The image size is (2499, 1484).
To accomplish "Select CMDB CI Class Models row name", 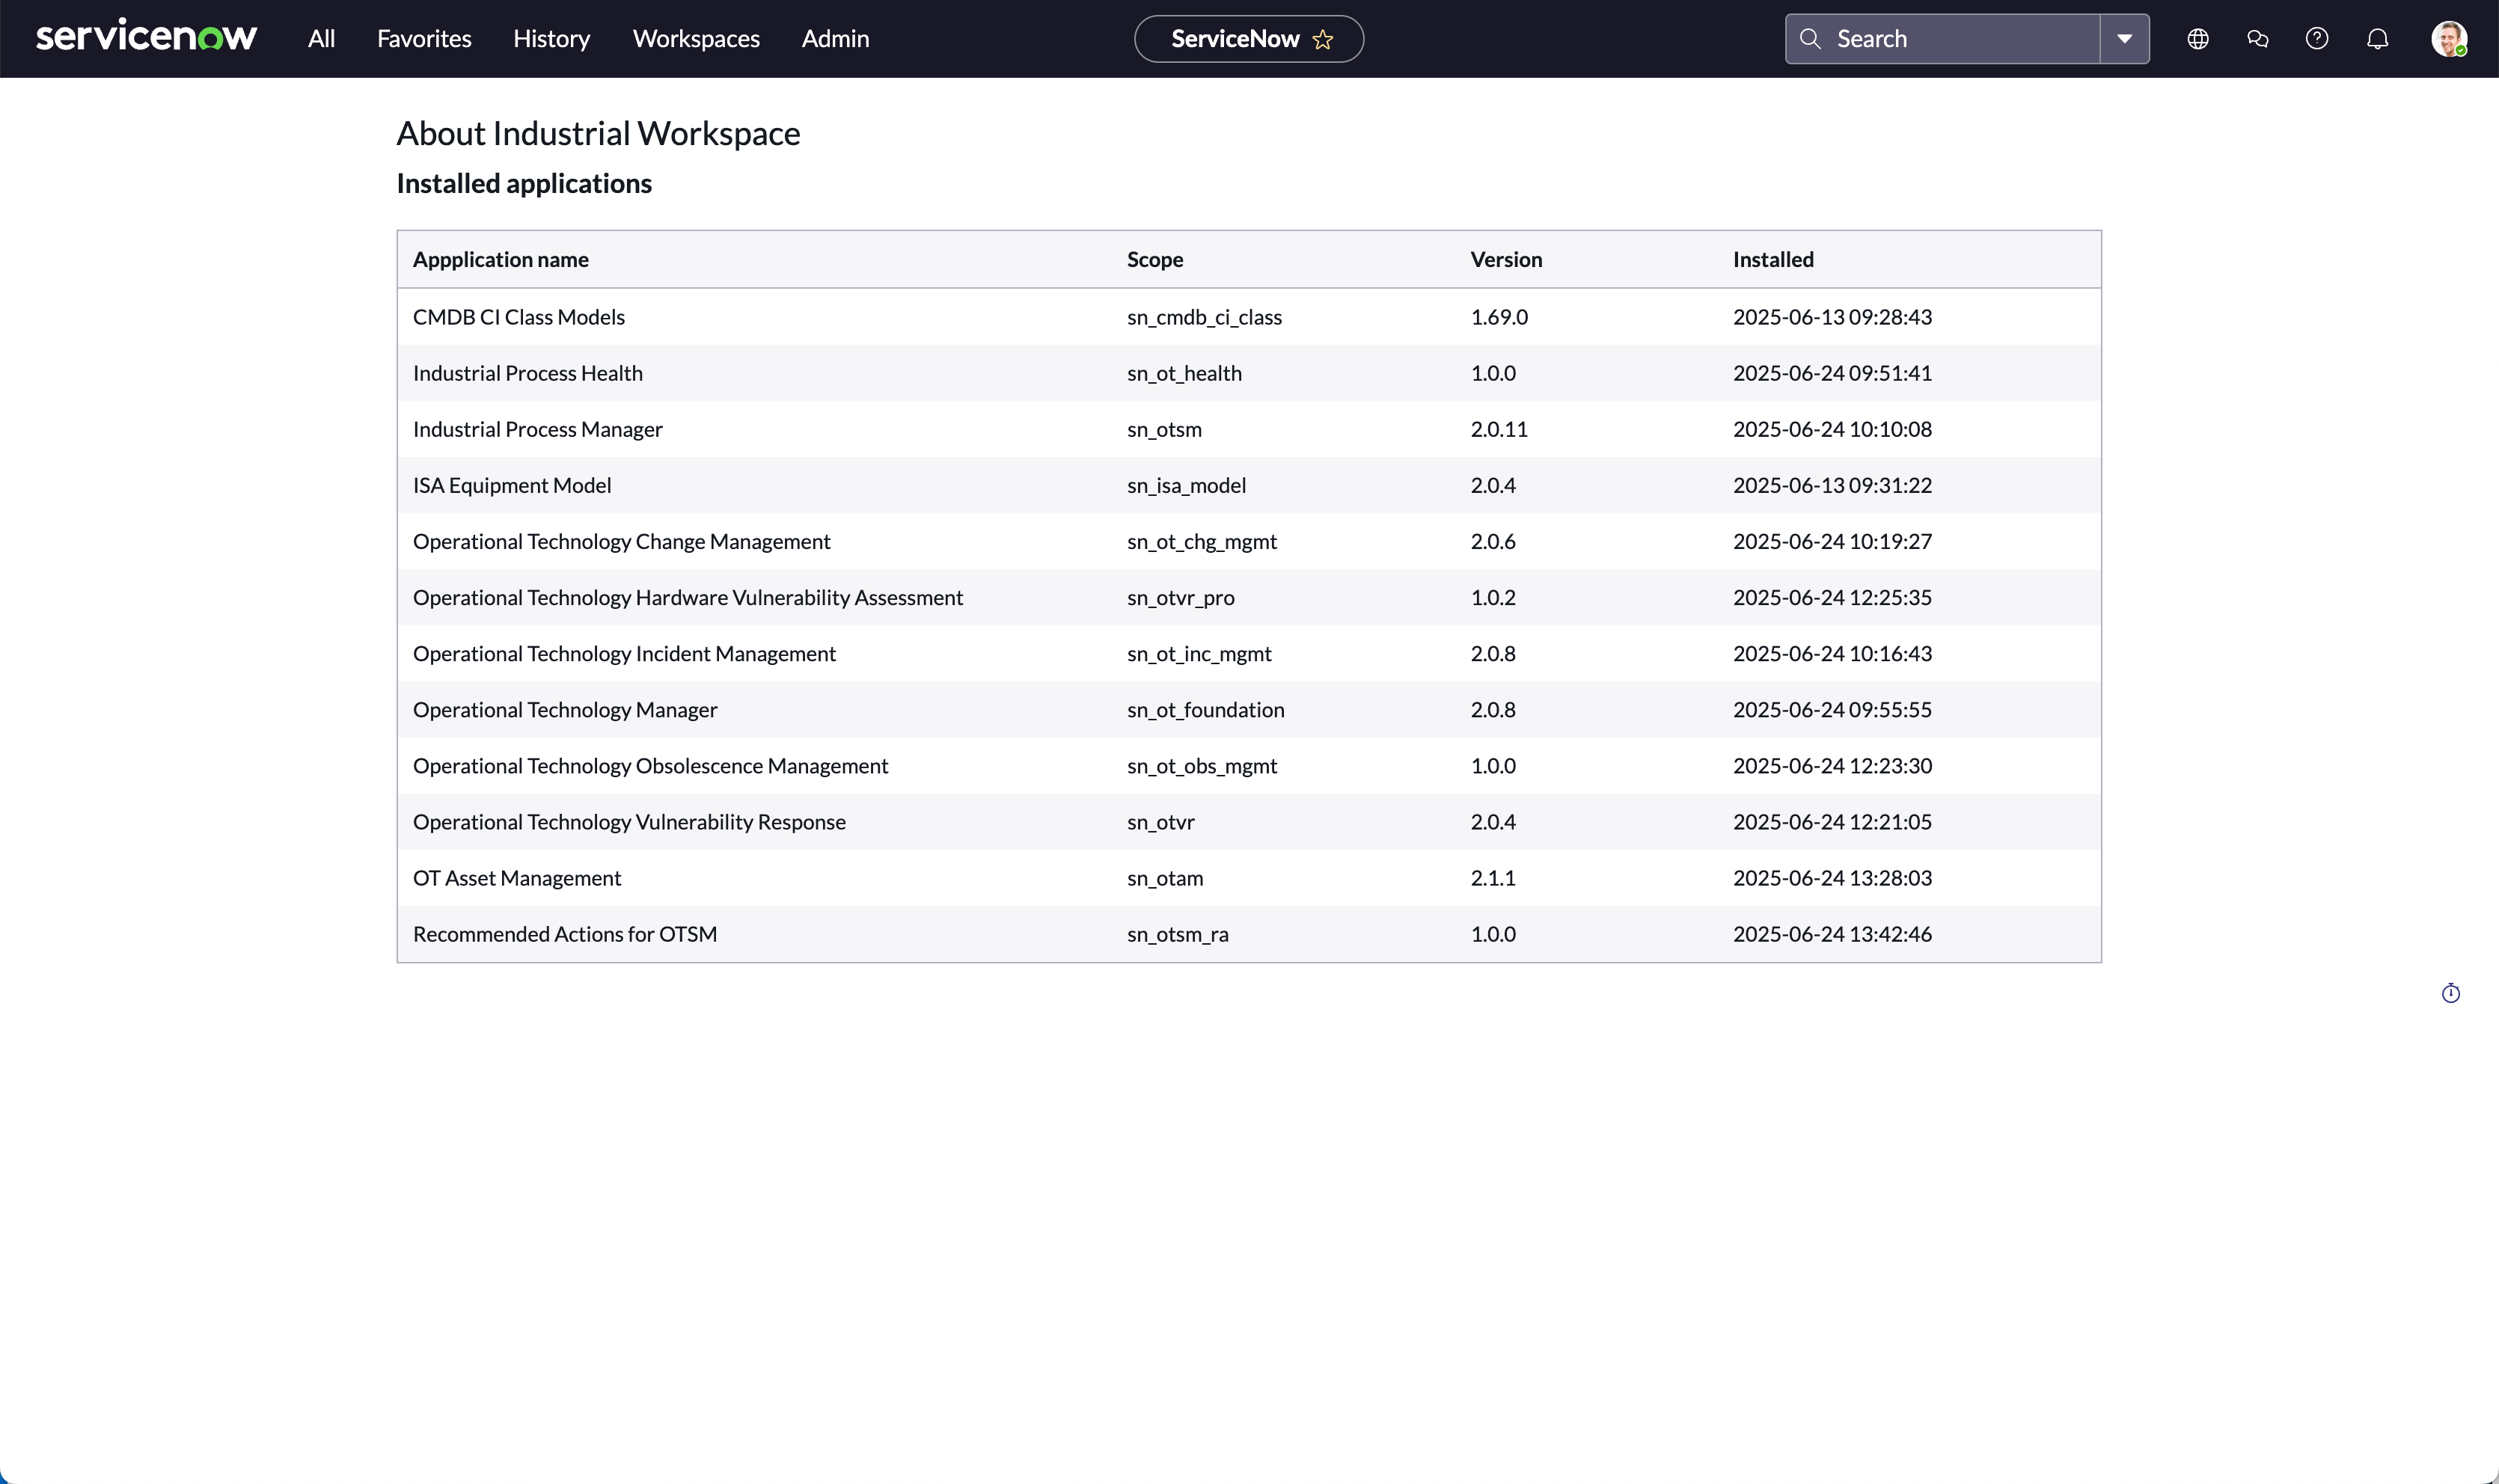I will 519,317.
